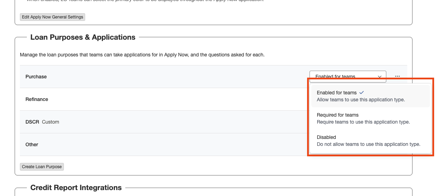Click Edit Apply Now General Settings
The width and height of the screenshot is (439, 196).
(x=52, y=17)
